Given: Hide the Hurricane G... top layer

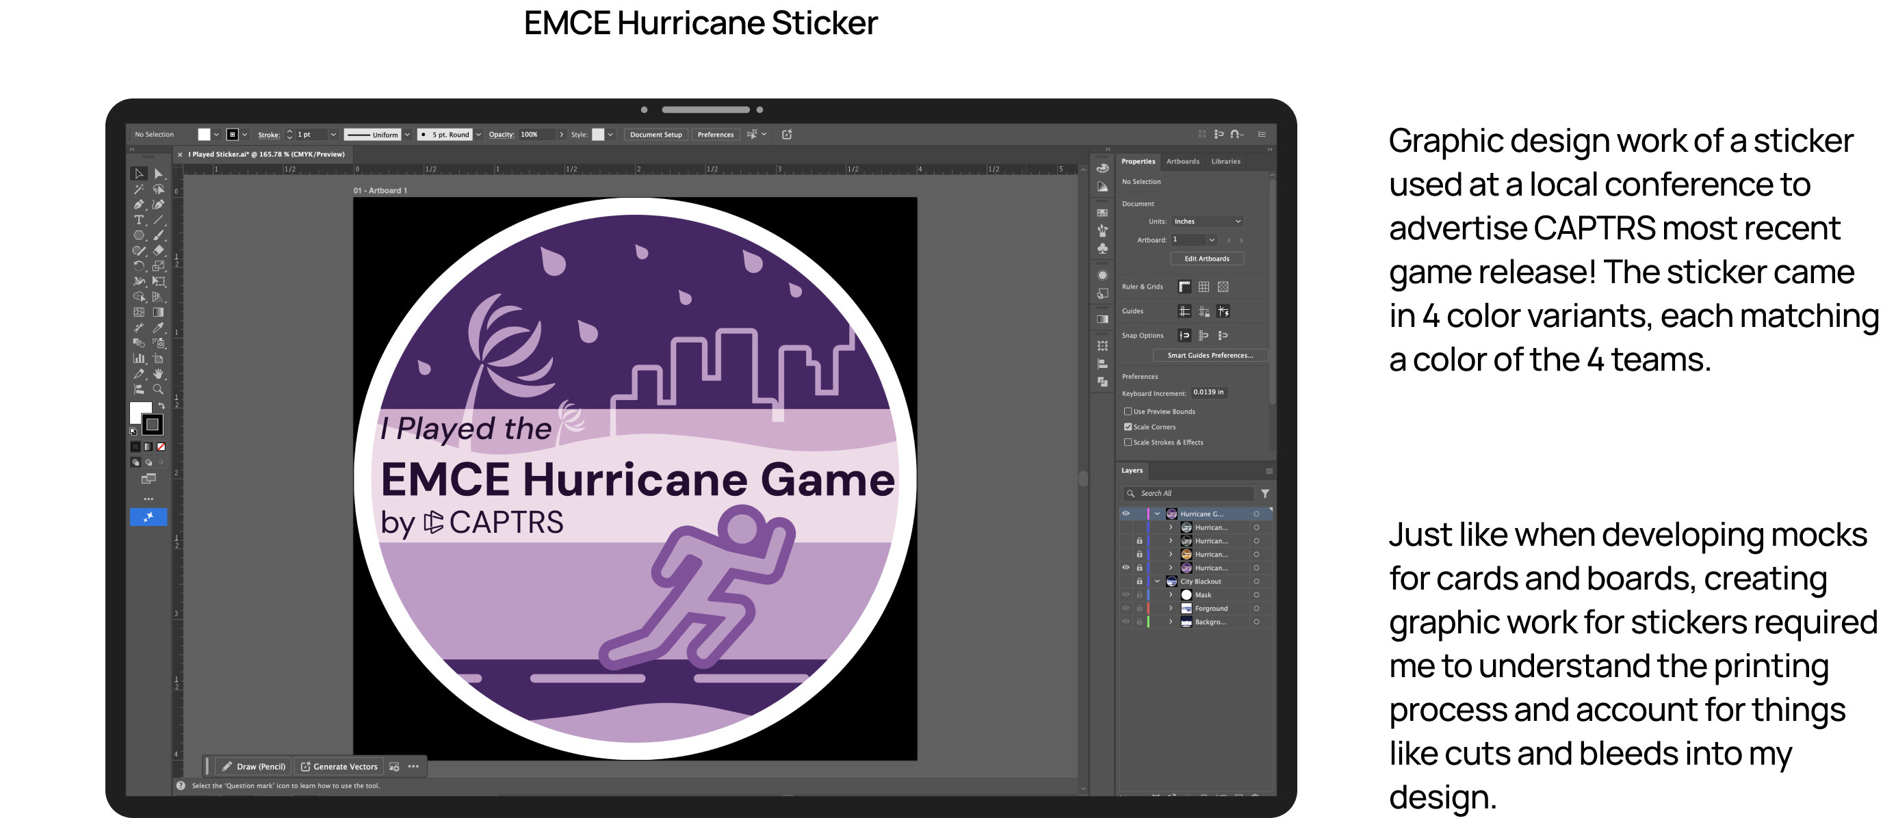Looking at the screenshot, I should (1126, 514).
